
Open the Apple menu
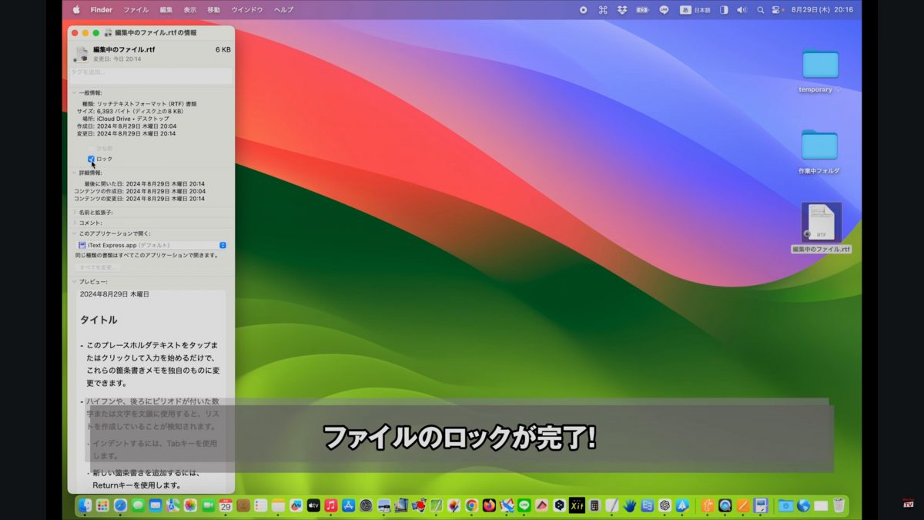tap(76, 10)
